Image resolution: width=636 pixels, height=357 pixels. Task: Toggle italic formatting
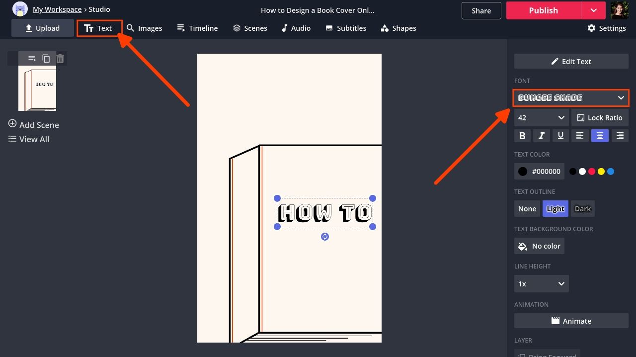tap(541, 135)
